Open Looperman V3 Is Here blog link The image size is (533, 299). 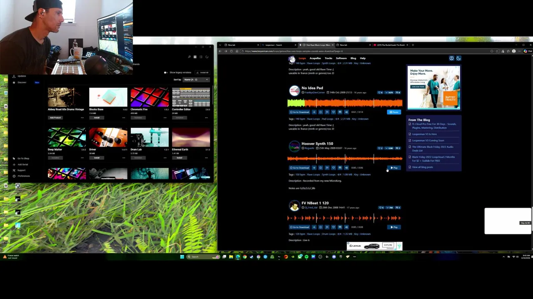tap(424, 134)
